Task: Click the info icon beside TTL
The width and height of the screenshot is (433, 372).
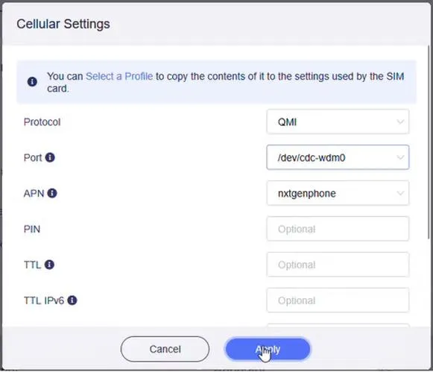Action: [49, 265]
